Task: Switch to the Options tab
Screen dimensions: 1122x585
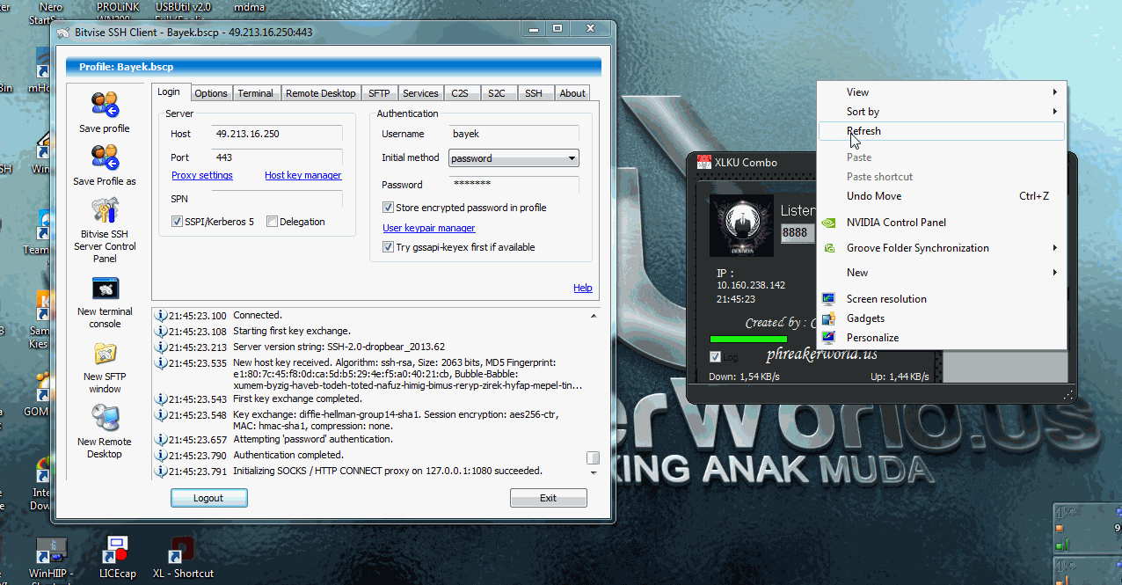Action: (x=211, y=93)
